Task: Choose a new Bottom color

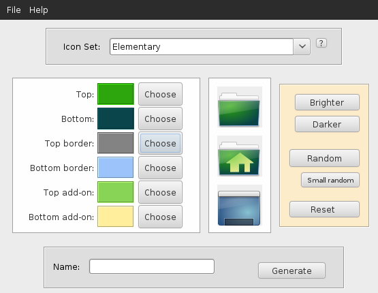Action: point(160,119)
